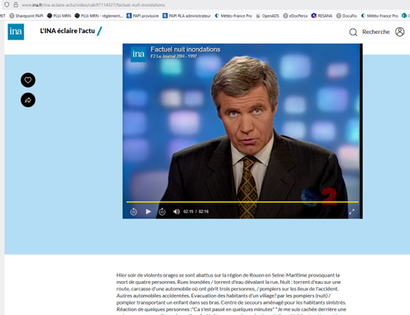Image resolution: width=410 pixels, height=315 pixels.
Task: Click the video time display 02:15 / 02:16
Action: tap(196, 211)
